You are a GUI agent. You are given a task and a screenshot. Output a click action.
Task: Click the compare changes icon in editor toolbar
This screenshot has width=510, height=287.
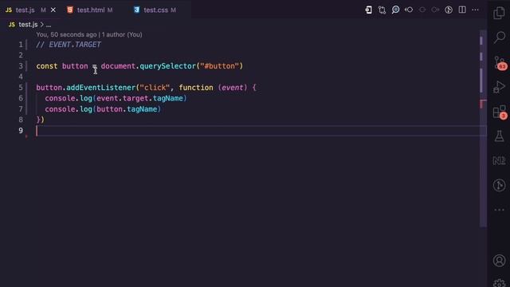click(382, 10)
